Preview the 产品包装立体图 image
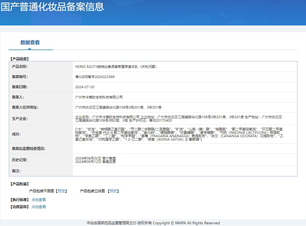The width and height of the screenshot is (306, 226). pos(113,191)
